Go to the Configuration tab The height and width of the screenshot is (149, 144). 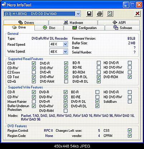(x=84, y=28)
